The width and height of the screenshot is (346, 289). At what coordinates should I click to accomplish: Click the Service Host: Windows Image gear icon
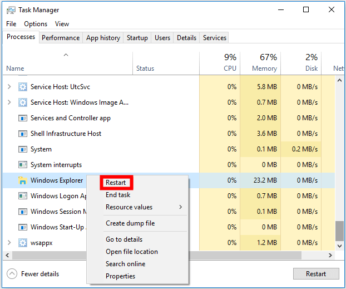tap(22, 102)
